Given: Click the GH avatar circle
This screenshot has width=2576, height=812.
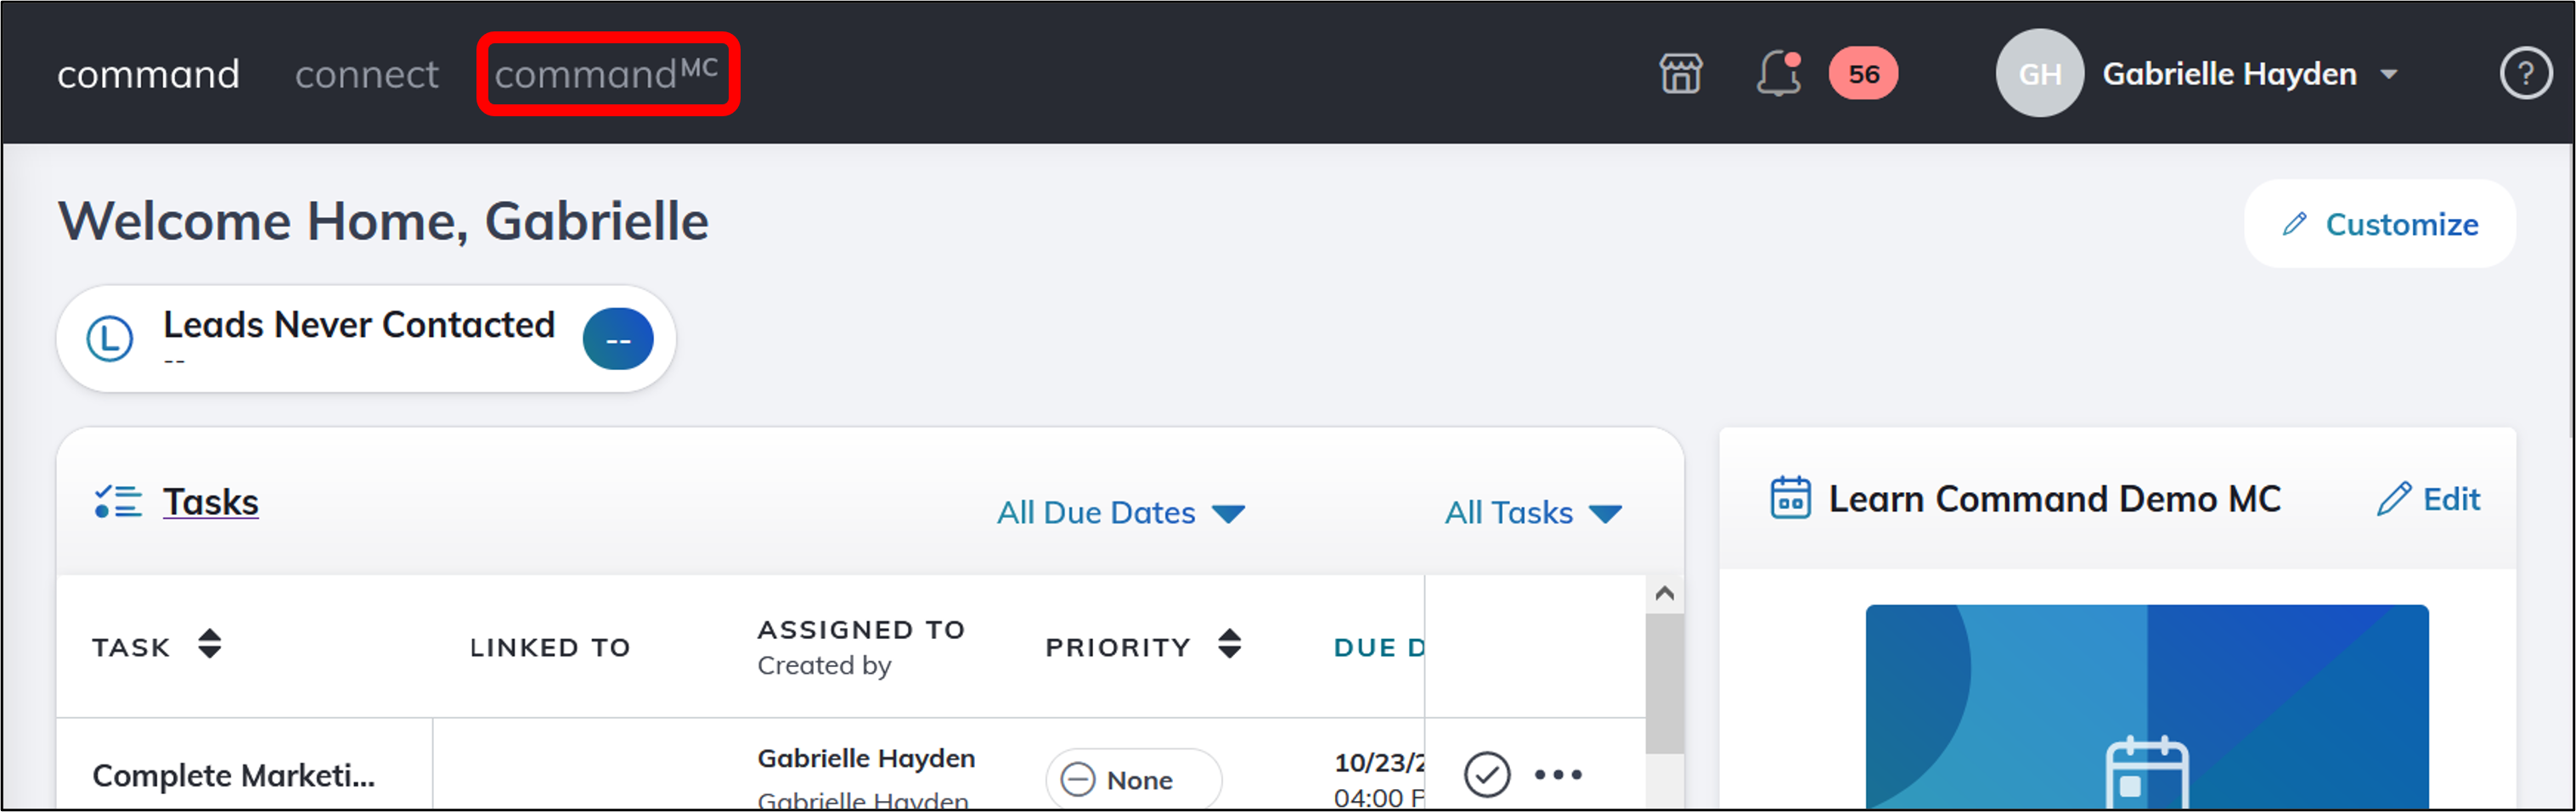Looking at the screenshot, I should [2039, 73].
